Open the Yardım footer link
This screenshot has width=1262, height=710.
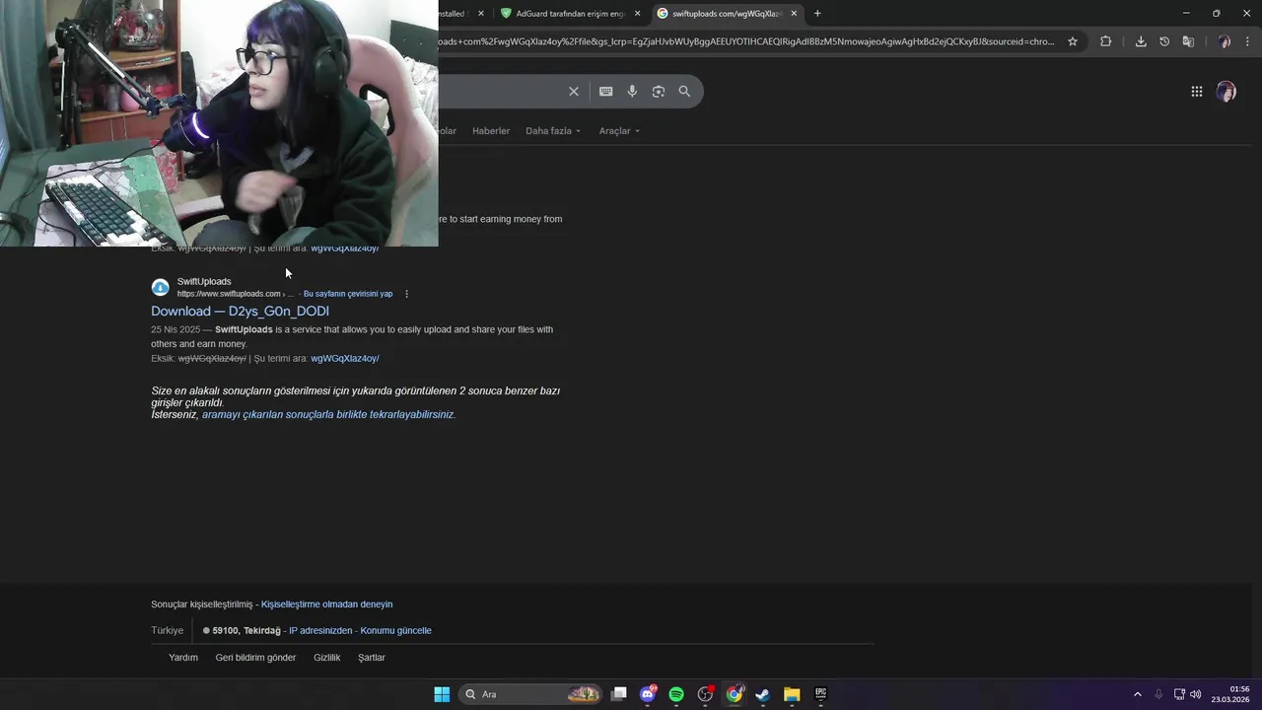coord(183,658)
